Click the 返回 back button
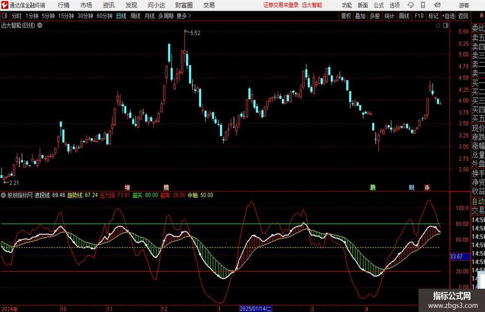Screen dimensions: 485x312 (x=463, y=16)
